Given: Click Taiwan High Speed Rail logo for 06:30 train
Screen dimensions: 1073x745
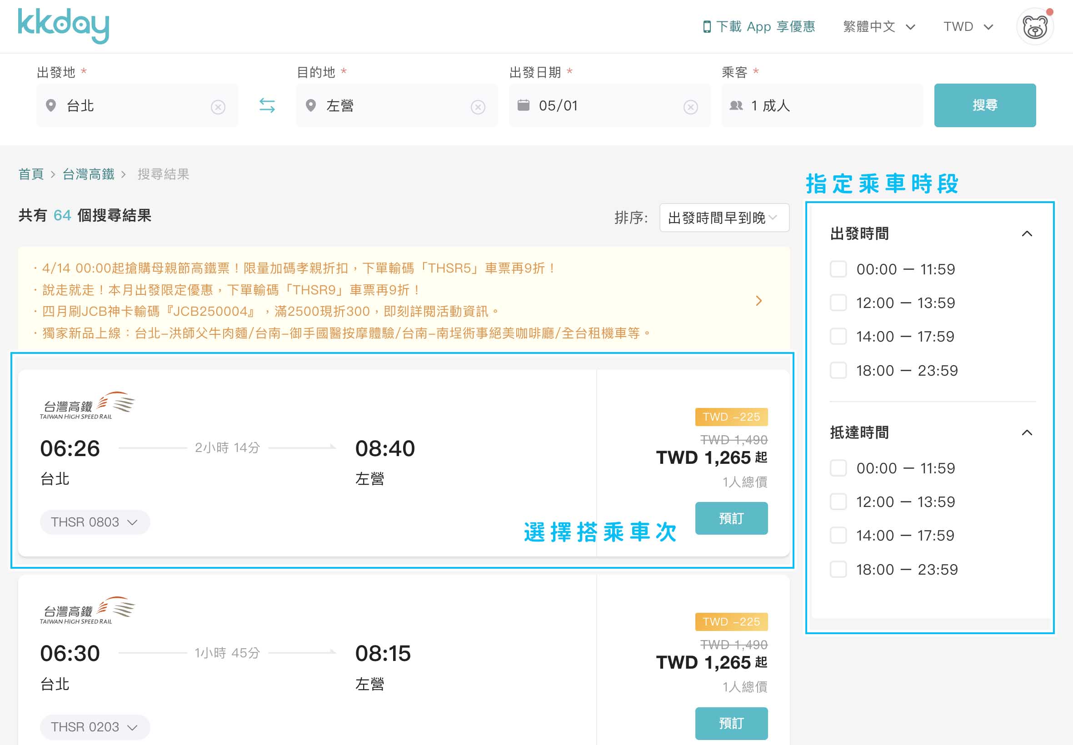Looking at the screenshot, I should coord(87,611).
